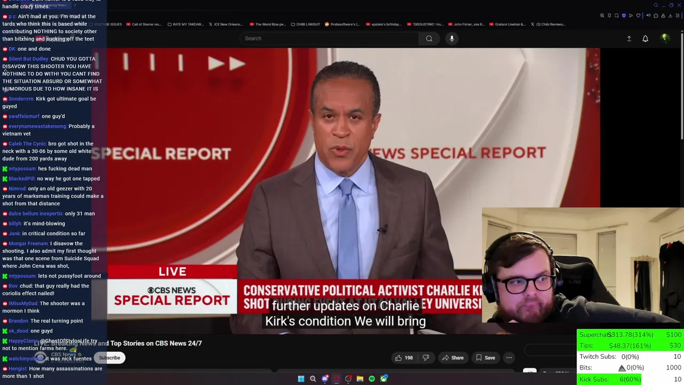684x385 pixels.
Task: Click chat username 'Caleb The Cynic'
Action: [27, 144]
